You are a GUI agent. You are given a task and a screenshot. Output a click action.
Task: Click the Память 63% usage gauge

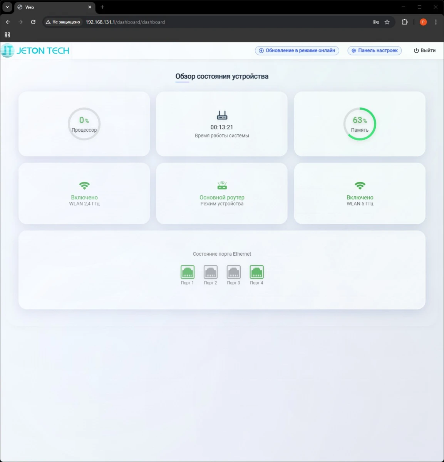360,124
